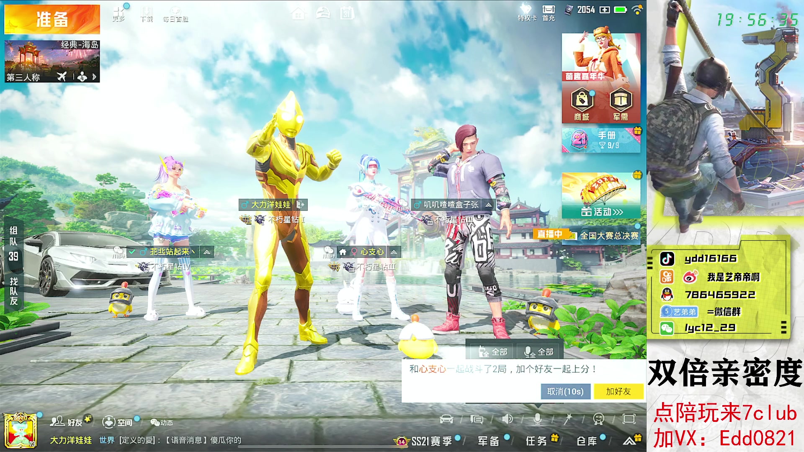
Task: Toggle the microphone icon
Action: (538, 419)
